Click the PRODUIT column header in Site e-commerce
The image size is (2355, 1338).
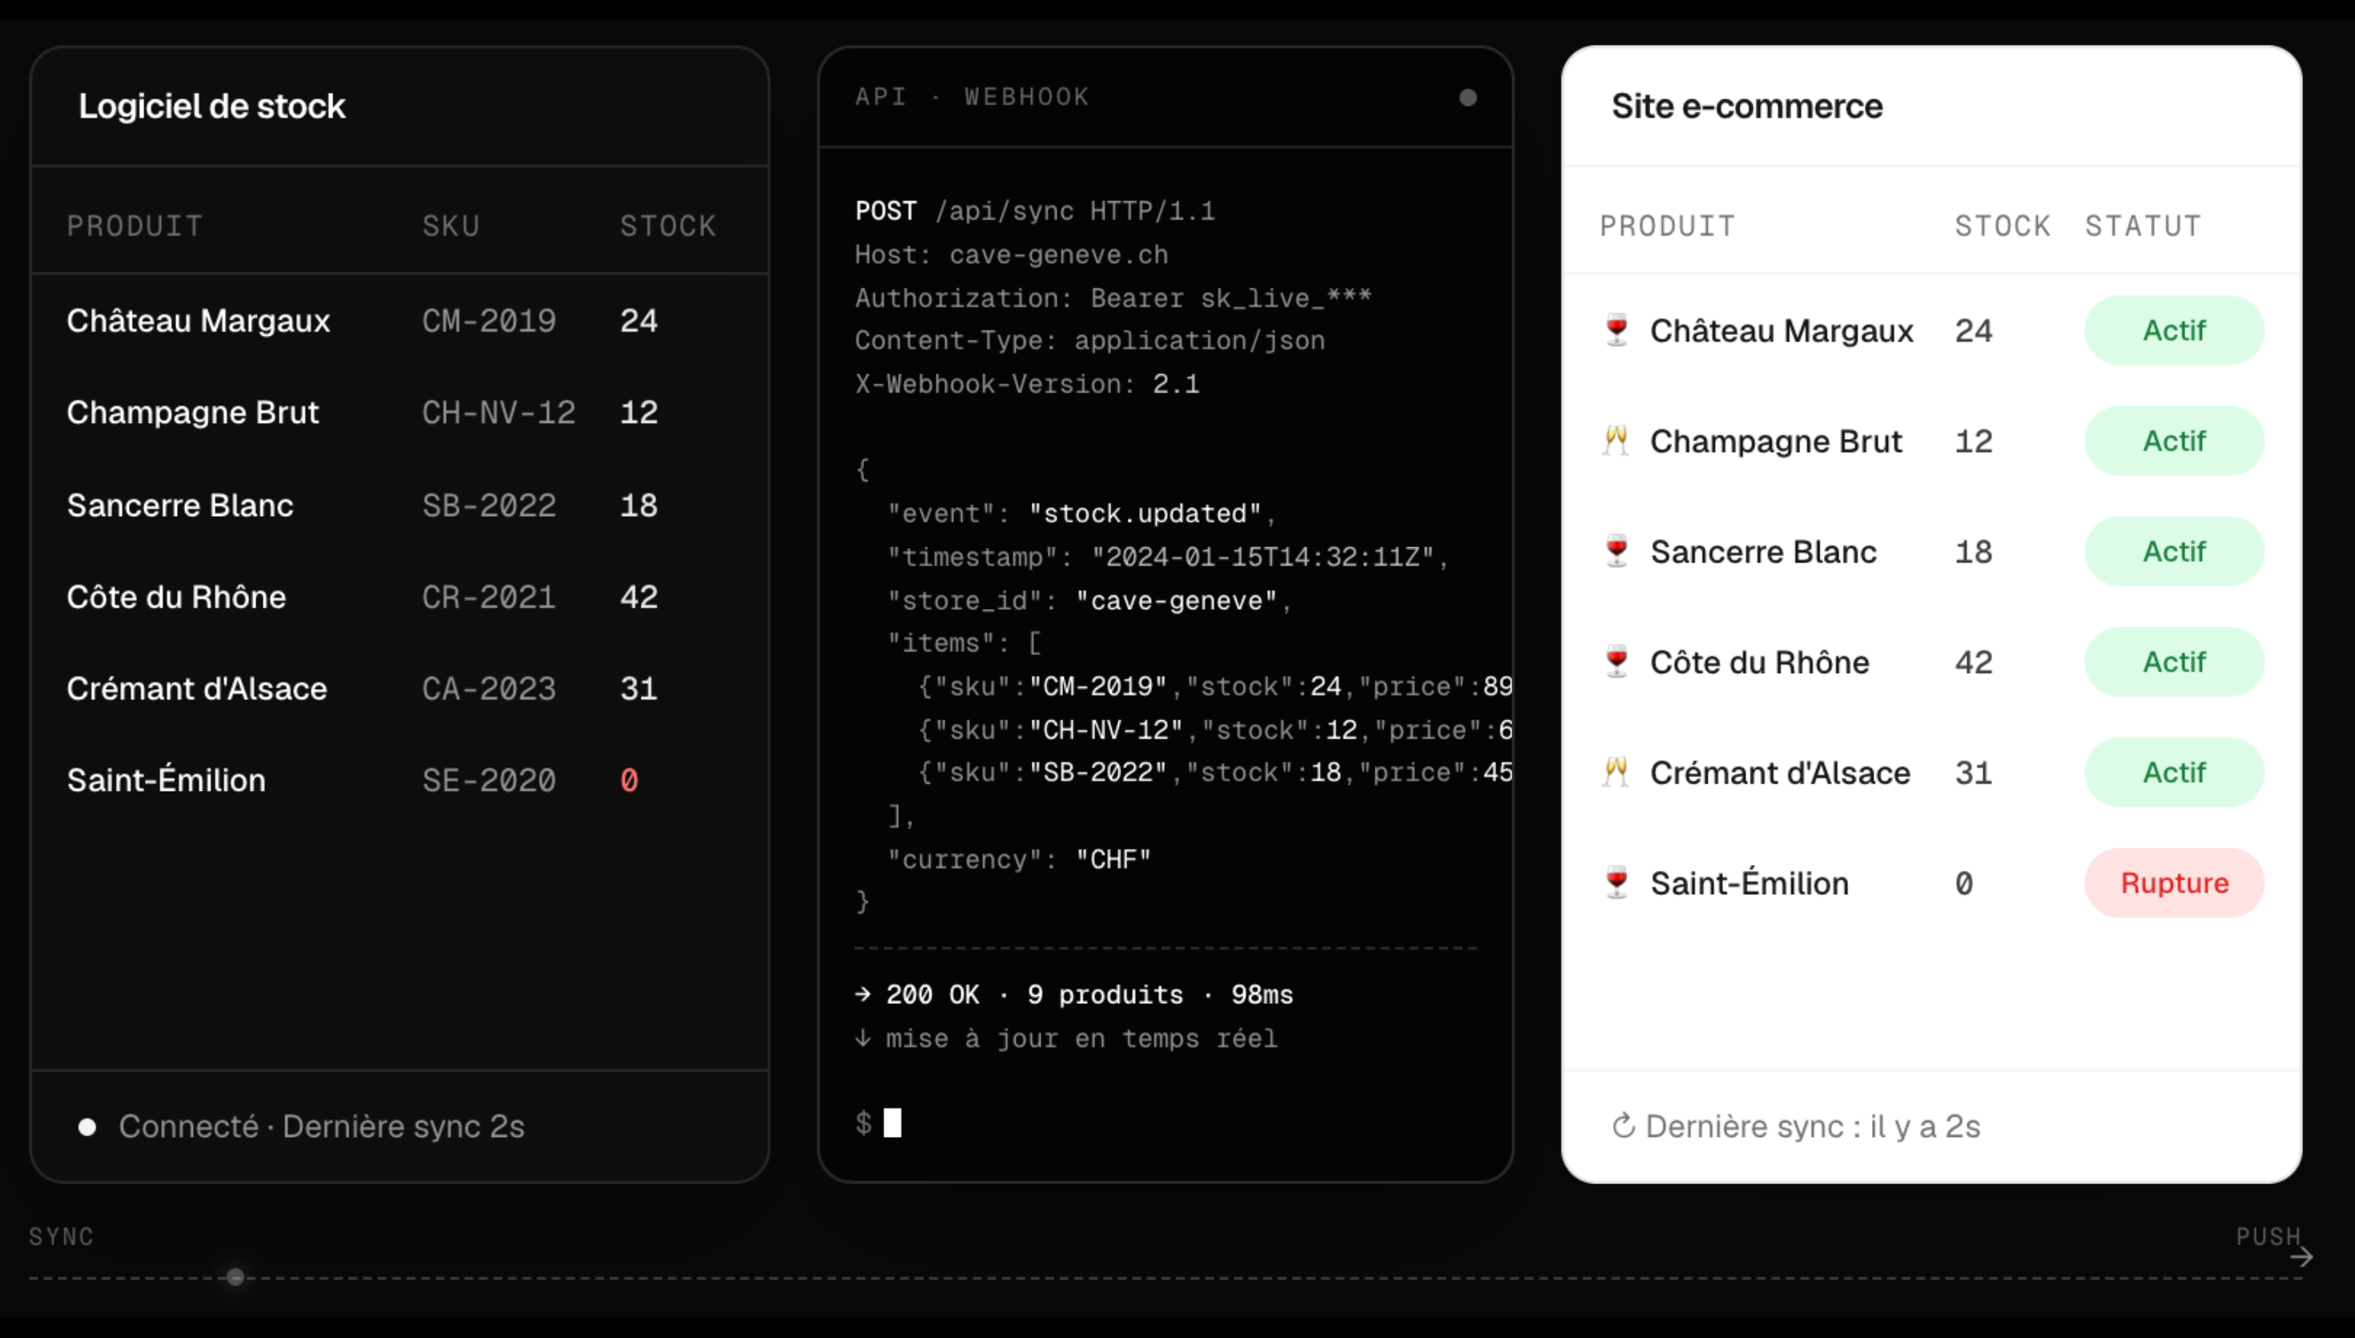1668,226
